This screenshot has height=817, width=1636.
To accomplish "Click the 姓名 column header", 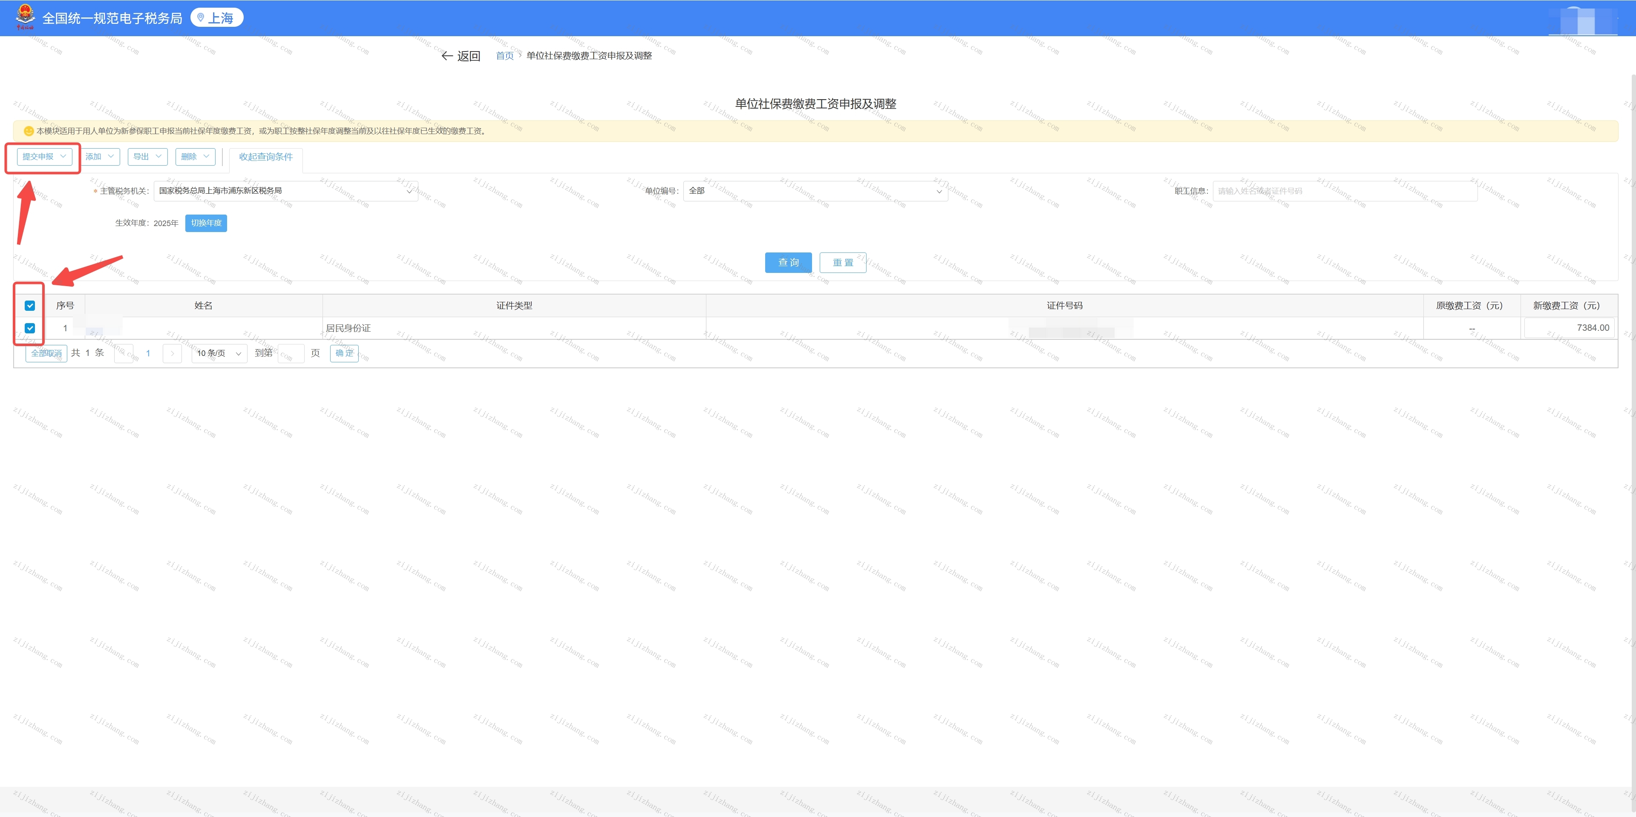I will [x=203, y=306].
